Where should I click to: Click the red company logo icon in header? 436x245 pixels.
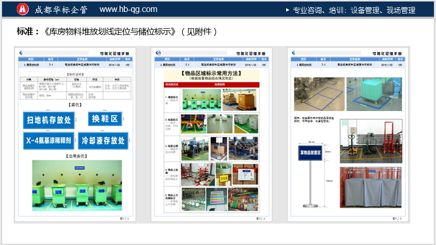pos(22,9)
